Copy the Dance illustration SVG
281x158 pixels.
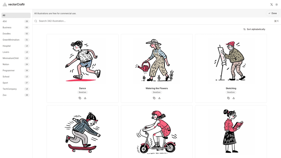[80, 98]
